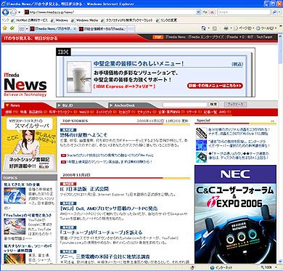Switch to the IT総合情報ポータル ITmedia tab

[x=102, y=29]
